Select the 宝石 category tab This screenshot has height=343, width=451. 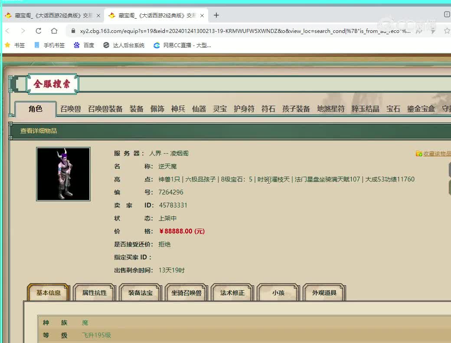[393, 109]
